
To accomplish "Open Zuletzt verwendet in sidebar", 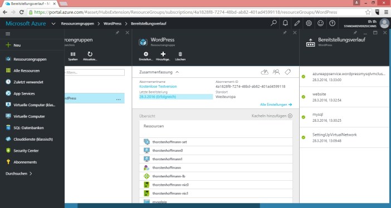I will (32, 82).
